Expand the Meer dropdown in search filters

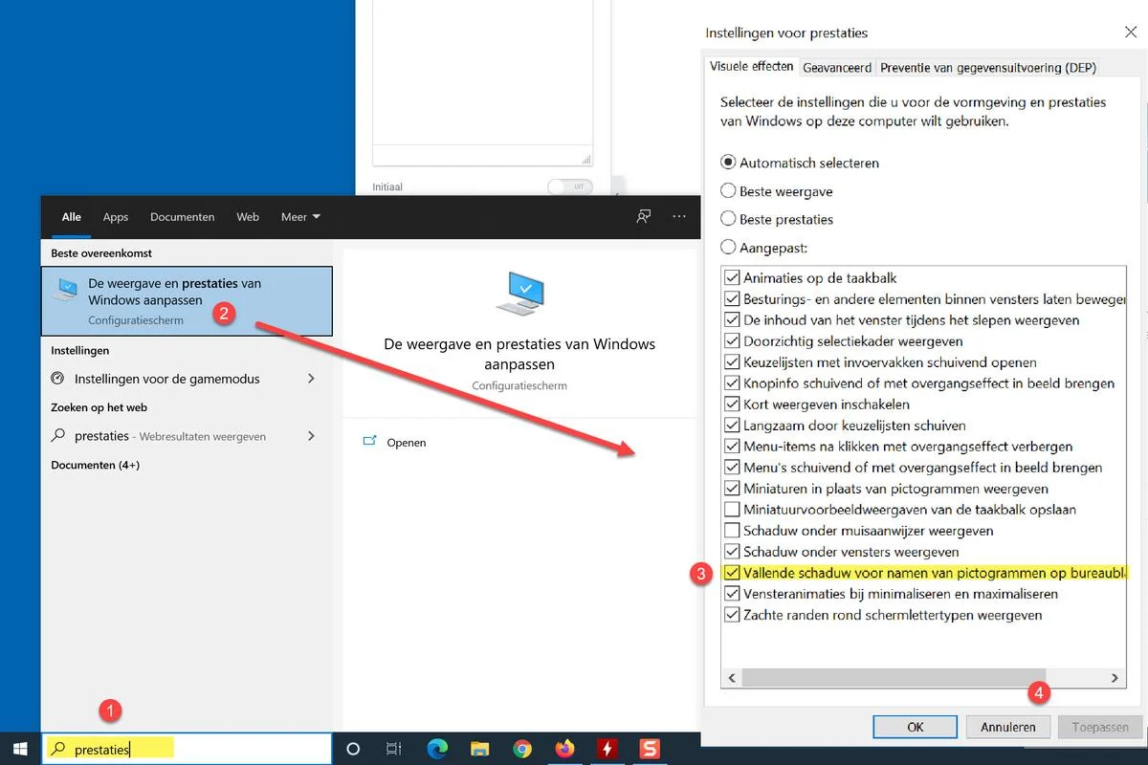(x=300, y=217)
